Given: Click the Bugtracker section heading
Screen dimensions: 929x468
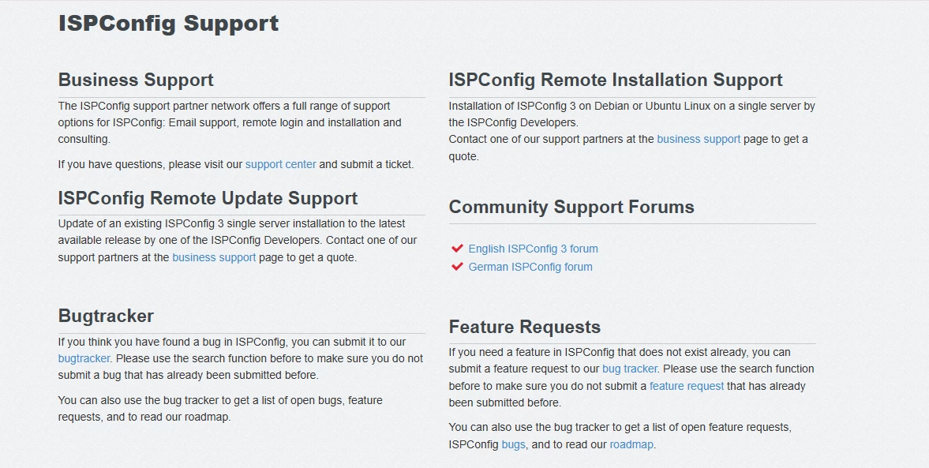Looking at the screenshot, I should click(106, 316).
